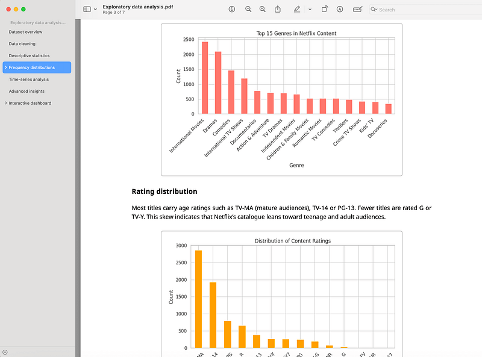Click the sidebar add button at bottom
The width and height of the screenshot is (482, 357).
pos(5,352)
